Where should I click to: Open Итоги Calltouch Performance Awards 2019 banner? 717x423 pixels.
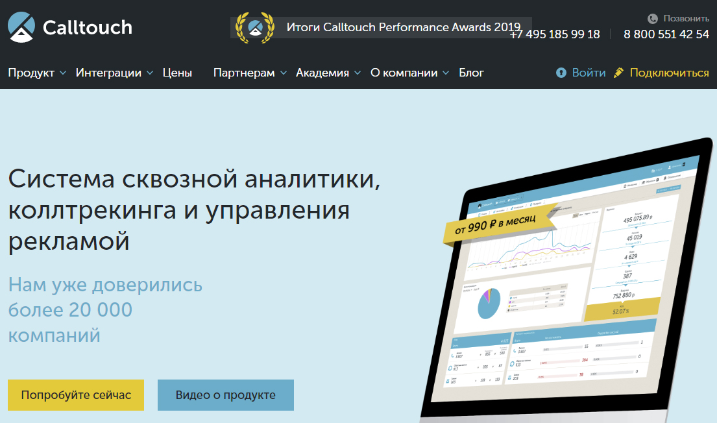coord(381,27)
